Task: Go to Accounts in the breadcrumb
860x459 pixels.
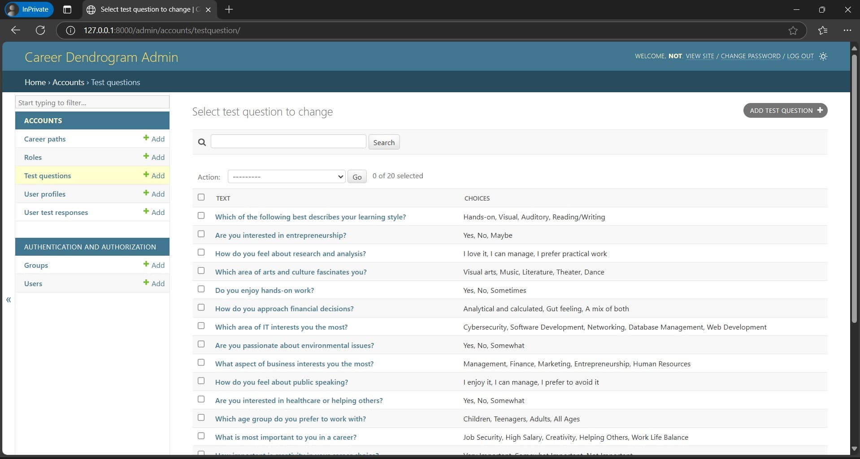Action: [x=68, y=82]
